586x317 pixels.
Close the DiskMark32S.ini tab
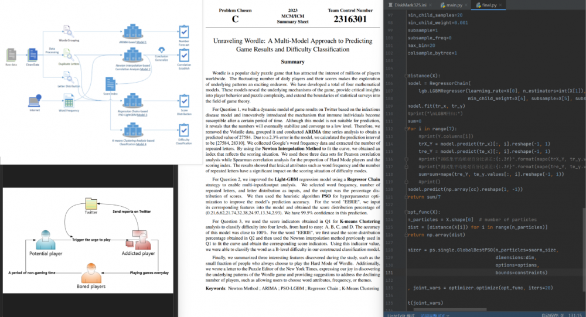430,5
